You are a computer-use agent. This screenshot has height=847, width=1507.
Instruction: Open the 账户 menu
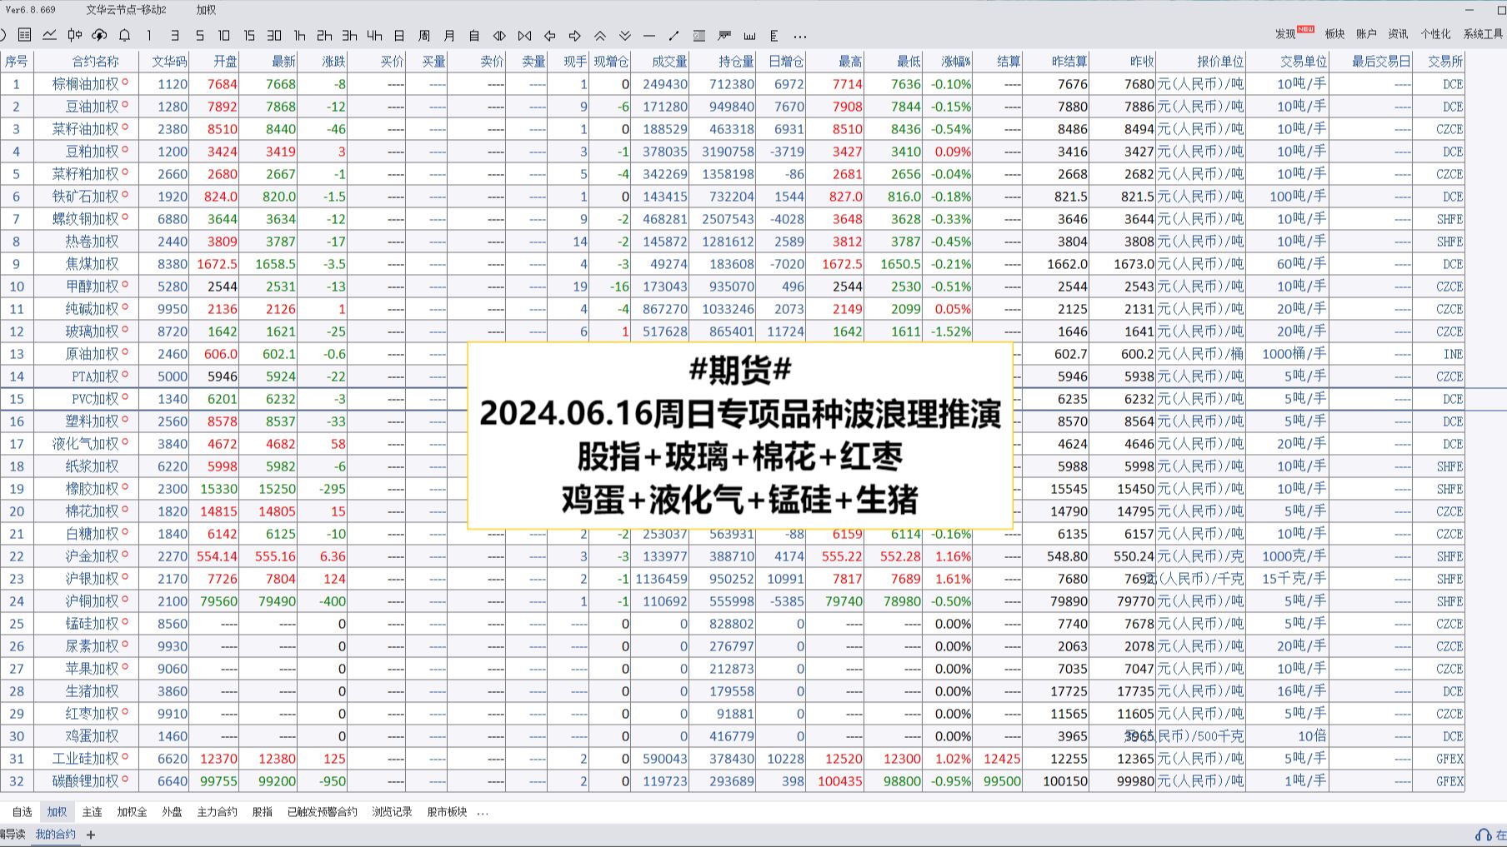pos(1366,34)
